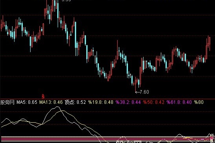Select the MA5: 8.65 indicator value
This screenshot has height=143, width=215.
click(27, 102)
